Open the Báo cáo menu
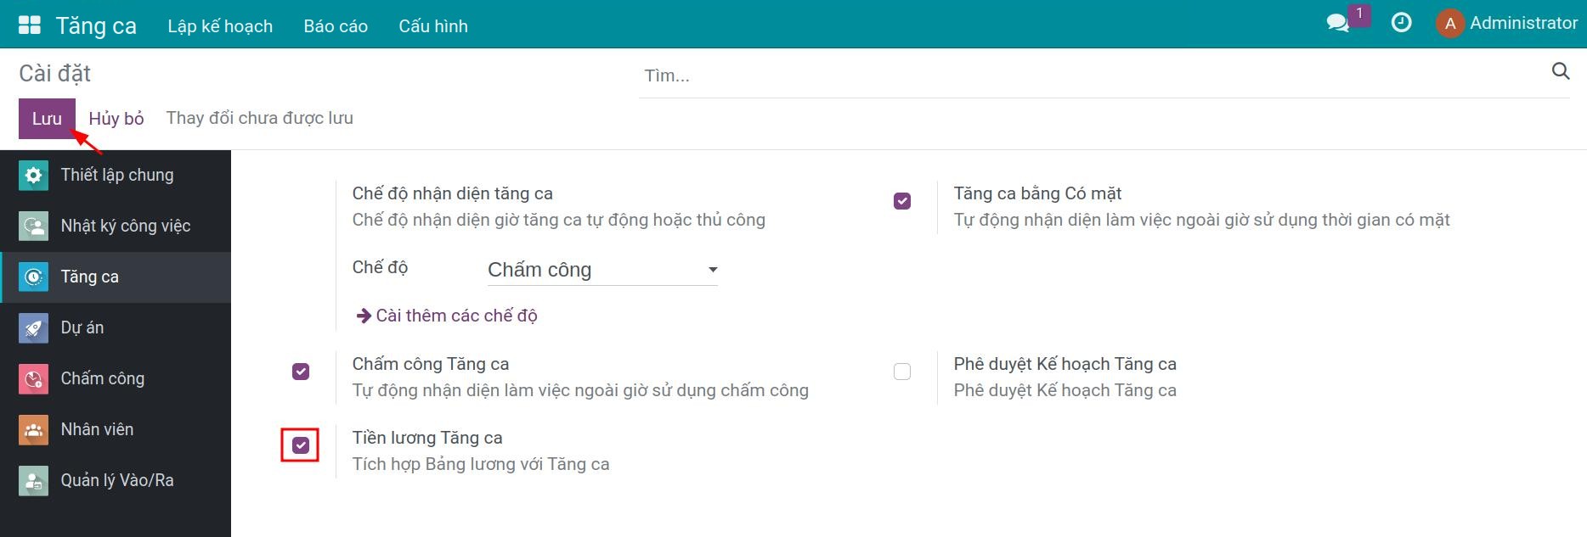This screenshot has height=537, width=1587. pyautogui.click(x=336, y=26)
